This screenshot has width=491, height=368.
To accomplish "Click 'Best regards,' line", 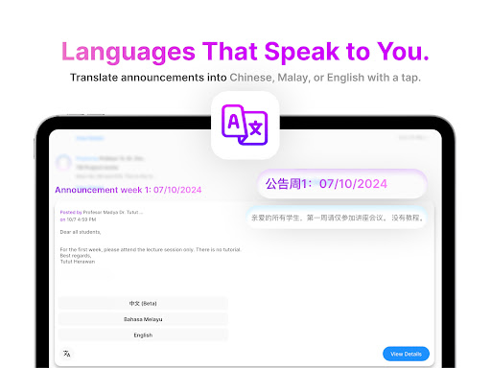I will coord(76,256).
